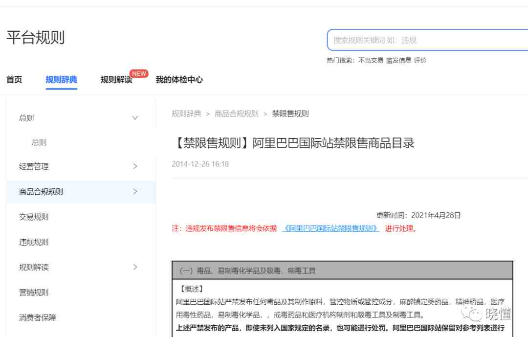
Task: Click hot search term 不当交易
Action: (371, 60)
